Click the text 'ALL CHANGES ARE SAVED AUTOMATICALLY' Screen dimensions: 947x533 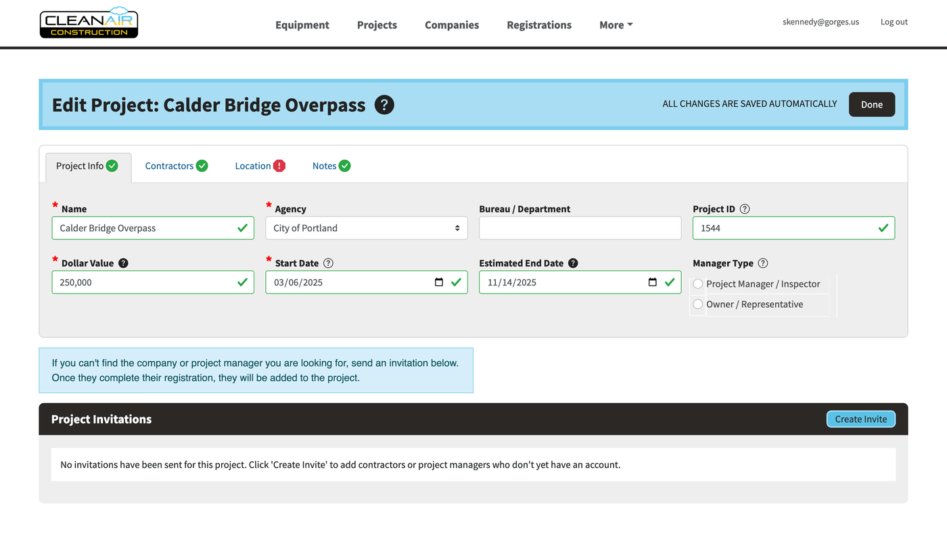(749, 104)
